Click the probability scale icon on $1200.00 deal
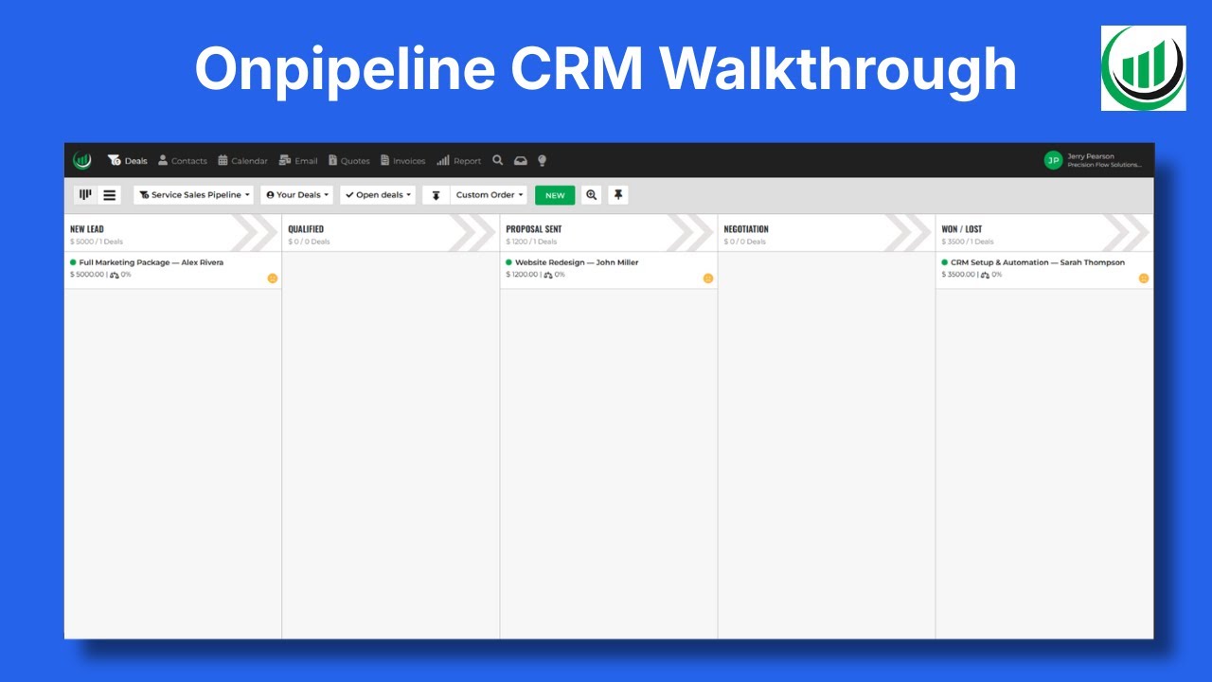Screen dimensions: 1212x682 (549, 275)
